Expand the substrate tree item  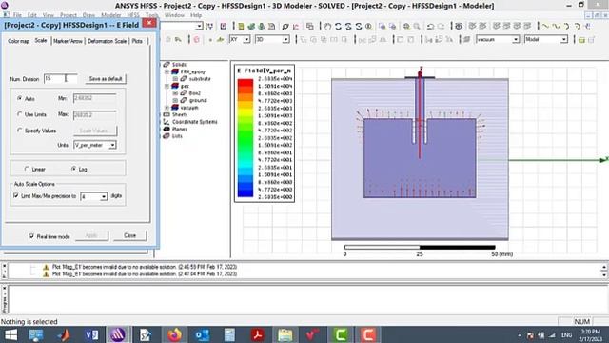click(175, 79)
